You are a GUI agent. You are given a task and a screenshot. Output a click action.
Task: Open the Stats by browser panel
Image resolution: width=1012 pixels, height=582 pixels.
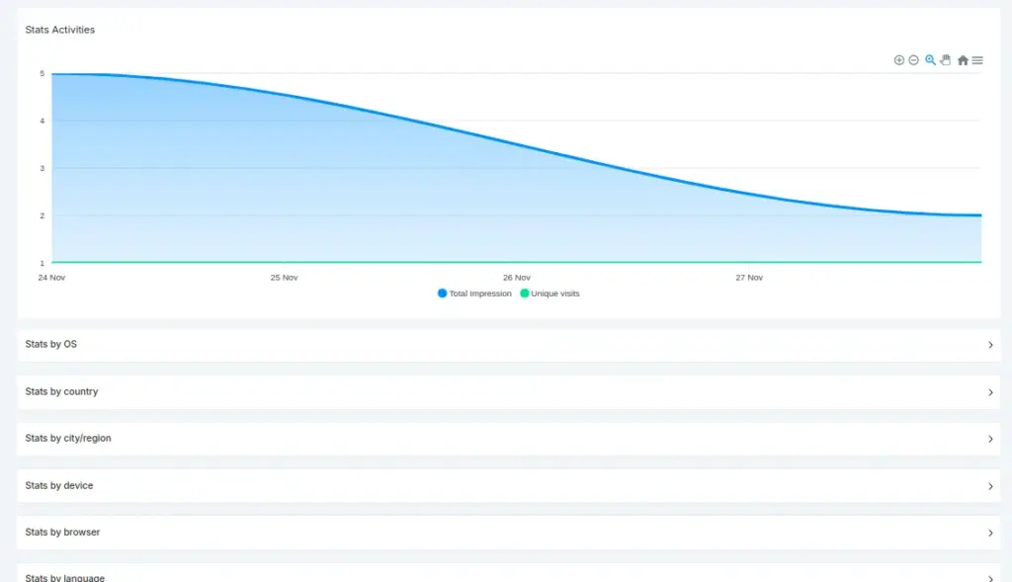[506, 532]
